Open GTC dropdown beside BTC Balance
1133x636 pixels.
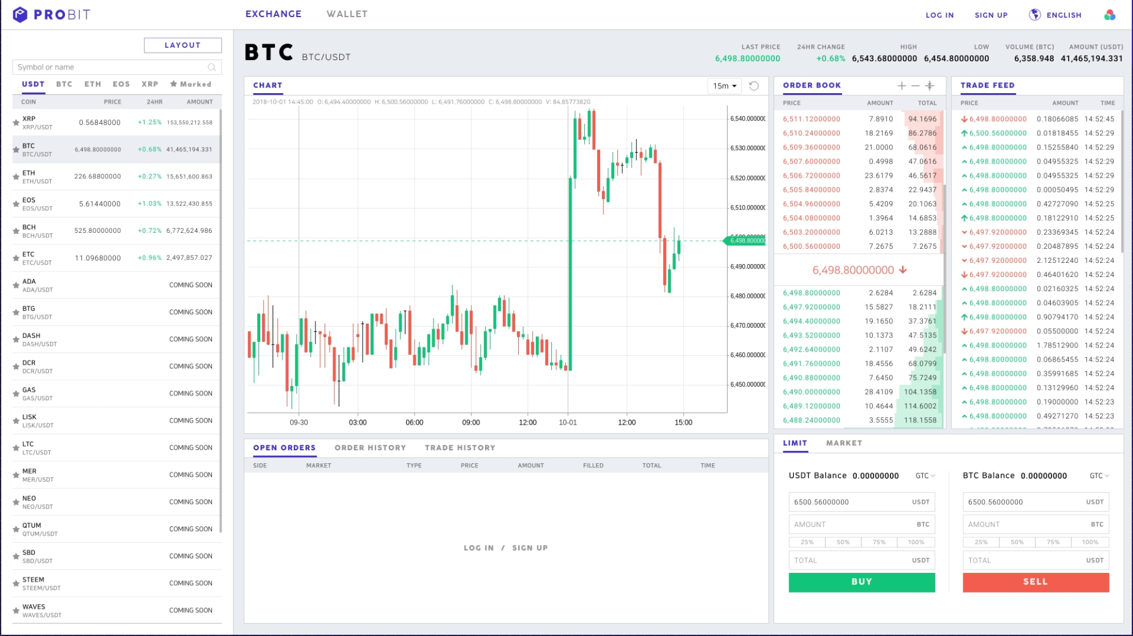(1099, 475)
